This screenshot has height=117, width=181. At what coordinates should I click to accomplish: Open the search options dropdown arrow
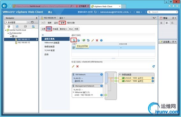point(177,12)
